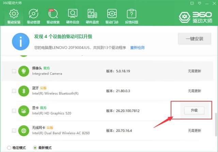The height and width of the screenshot is (152, 218).
Task: Open 驱动搜索 tab with NEW badge
Action: (53, 16)
